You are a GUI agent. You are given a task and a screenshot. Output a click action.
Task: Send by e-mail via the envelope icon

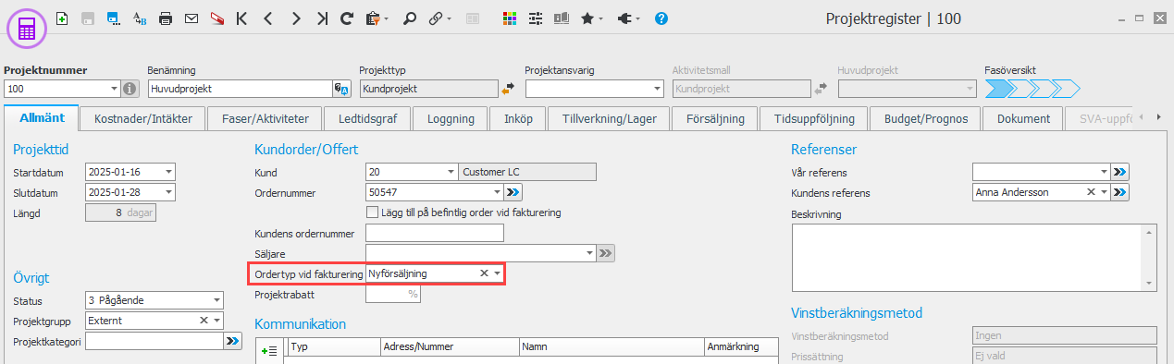tap(192, 18)
